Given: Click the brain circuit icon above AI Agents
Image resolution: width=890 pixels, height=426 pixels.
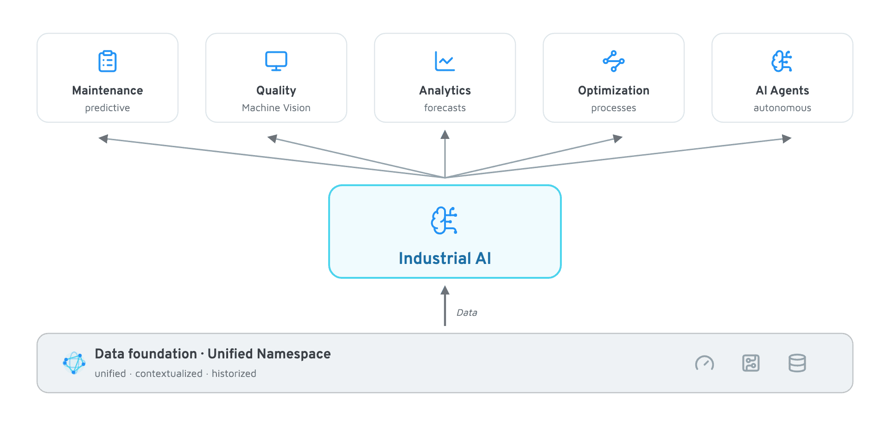Looking at the screenshot, I should pos(782,61).
